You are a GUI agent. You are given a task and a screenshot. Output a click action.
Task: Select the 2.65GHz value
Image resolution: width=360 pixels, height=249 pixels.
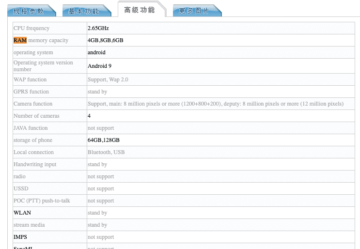(98, 28)
